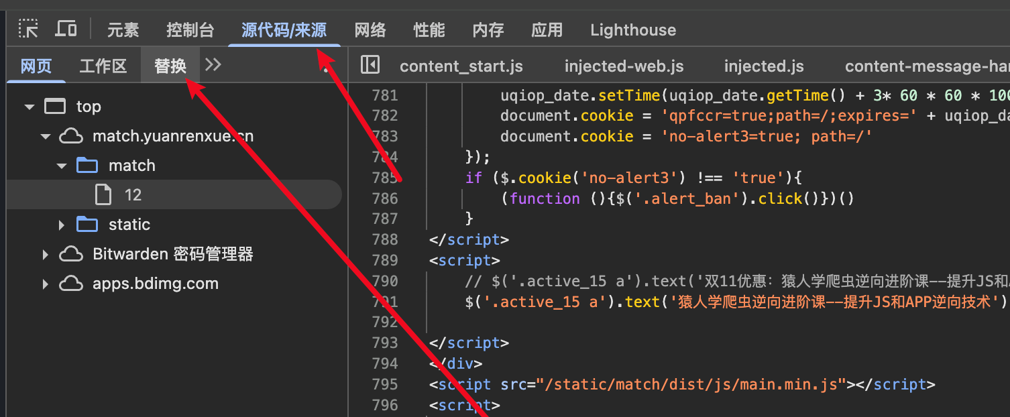
Task: Click the frame icon next to top
Action: pos(55,107)
